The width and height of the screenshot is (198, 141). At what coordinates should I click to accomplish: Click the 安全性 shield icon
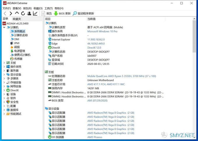point(8,102)
